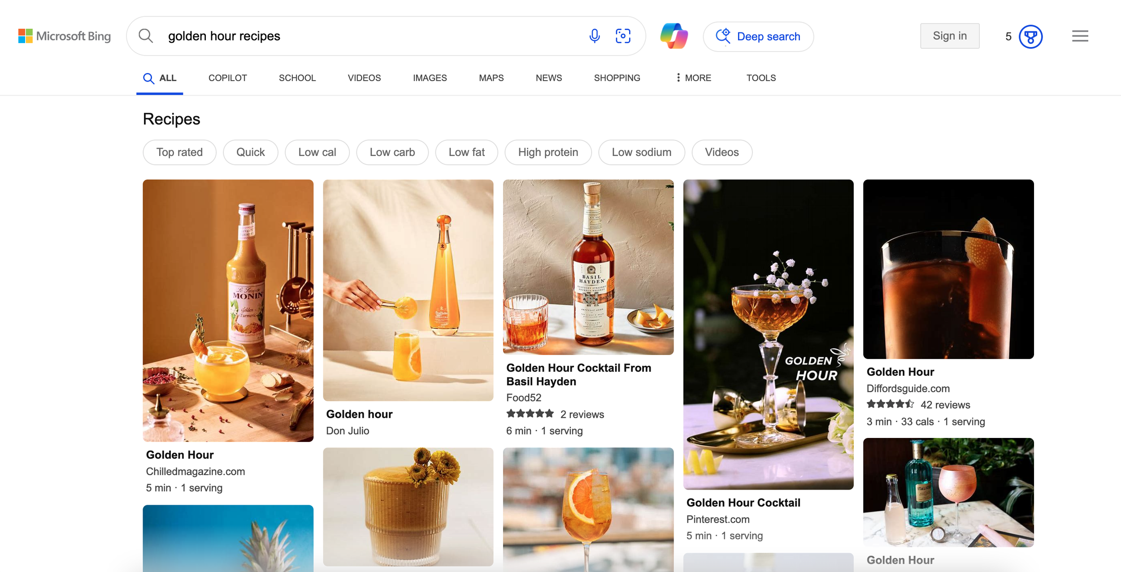
Task: Click the Deep search button
Action: tap(758, 36)
